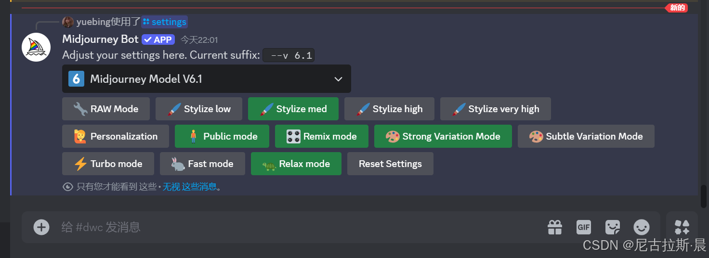Switch to Fast mode
Image resolution: width=709 pixels, height=258 pixels.
point(202,164)
